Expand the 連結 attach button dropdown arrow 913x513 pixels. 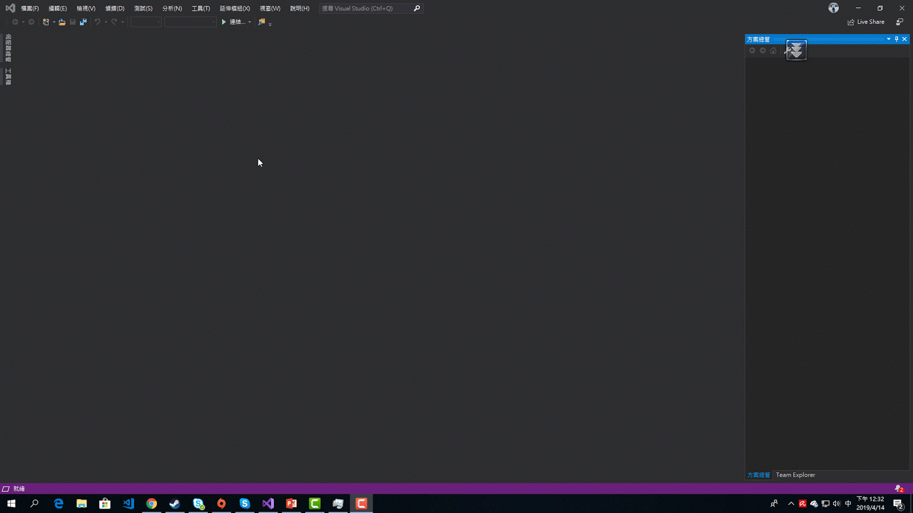point(250,22)
